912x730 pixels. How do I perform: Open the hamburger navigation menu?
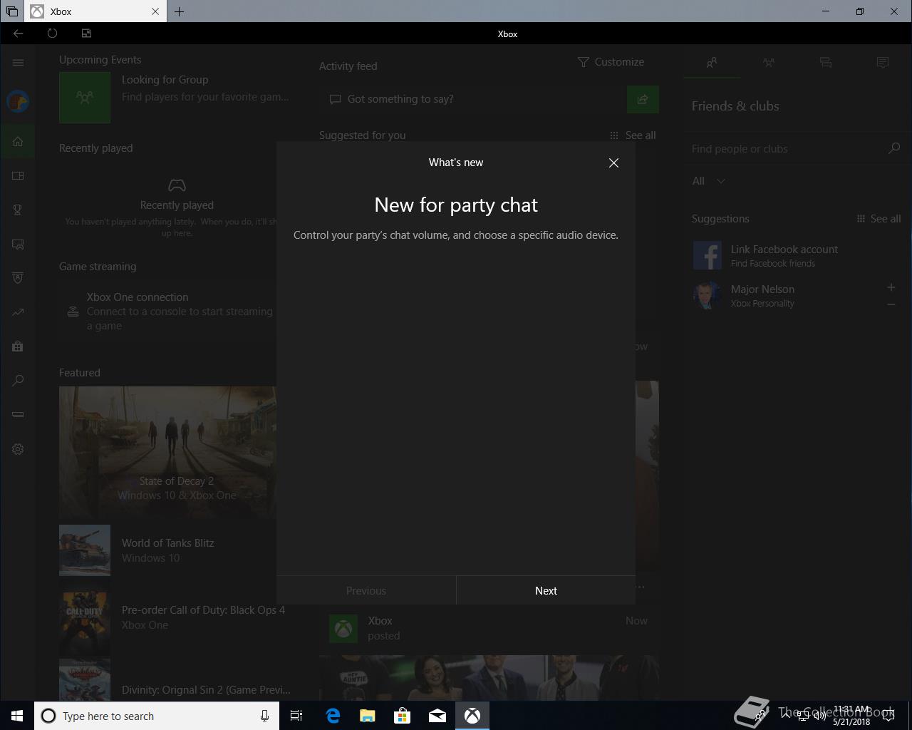[18, 63]
